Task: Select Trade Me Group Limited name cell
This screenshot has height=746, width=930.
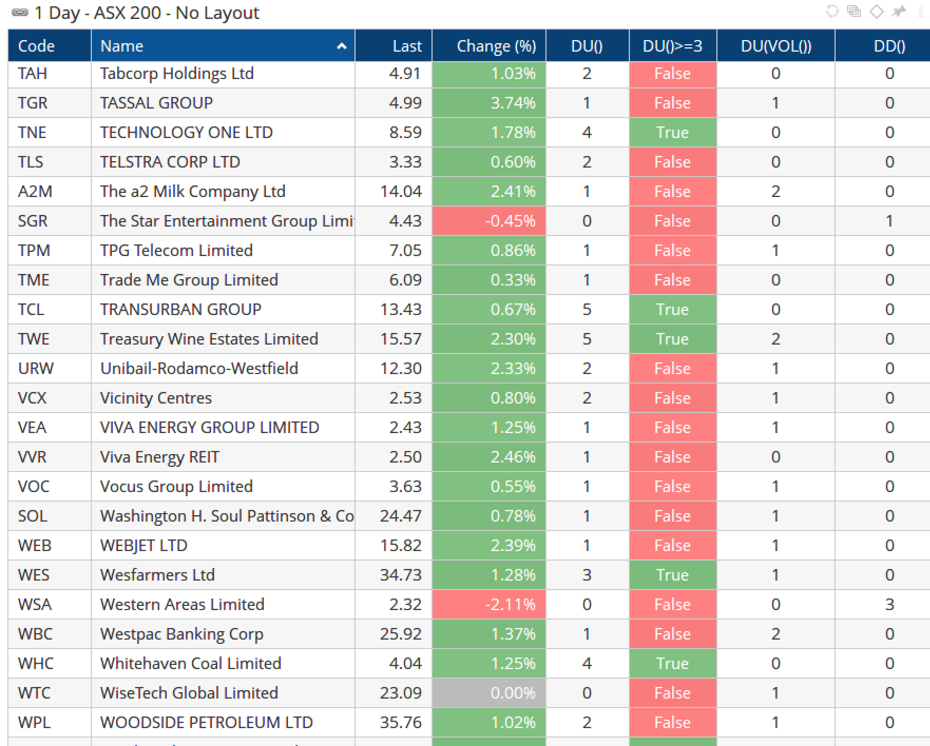Action: [x=223, y=280]
